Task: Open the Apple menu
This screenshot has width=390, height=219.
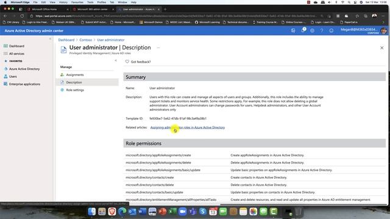Action: coord(5,2)
